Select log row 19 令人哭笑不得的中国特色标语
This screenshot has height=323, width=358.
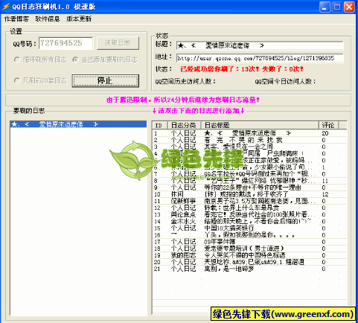(x=249, y=255)
